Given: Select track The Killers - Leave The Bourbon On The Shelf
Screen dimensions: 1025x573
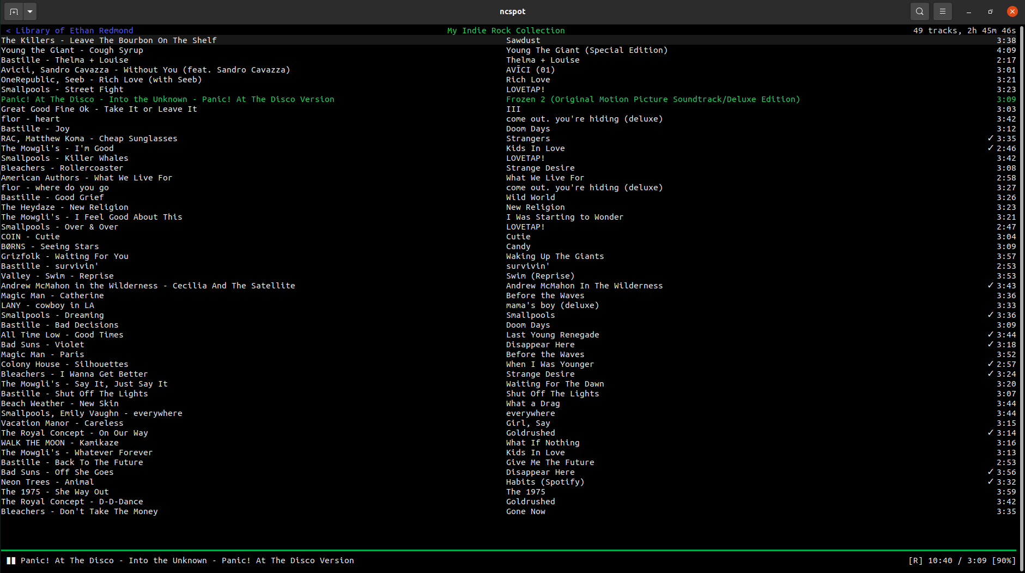Looking at the screenshot, I should click(508, 40).
